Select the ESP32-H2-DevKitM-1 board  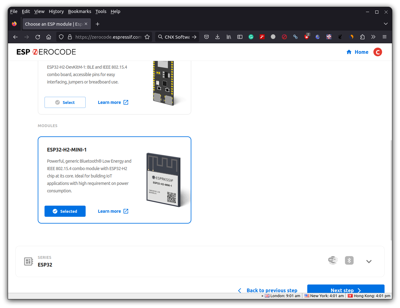pos(65,102)
